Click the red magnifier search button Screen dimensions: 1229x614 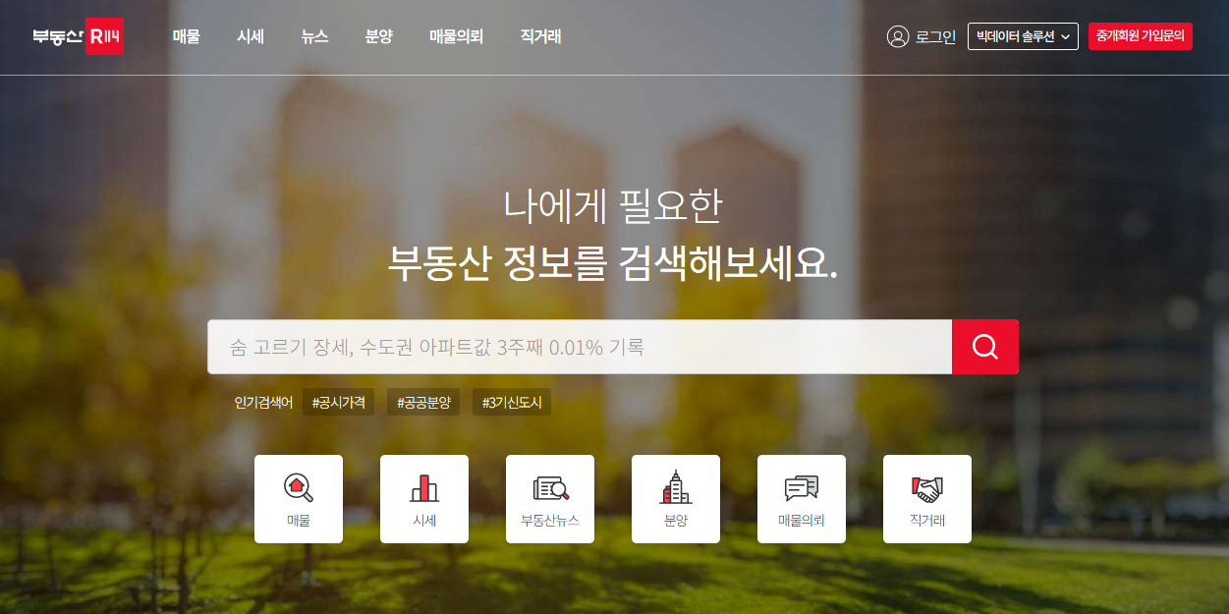[985, 347]
